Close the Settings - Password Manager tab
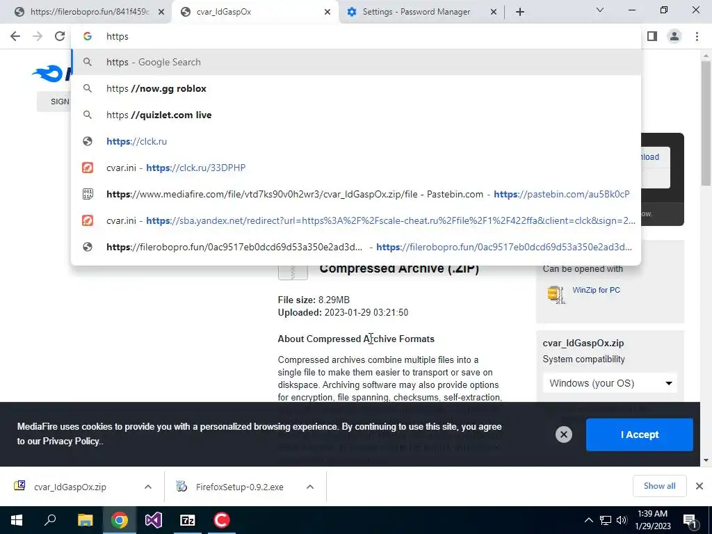712x534 pixels. click(x=494, y=13)
